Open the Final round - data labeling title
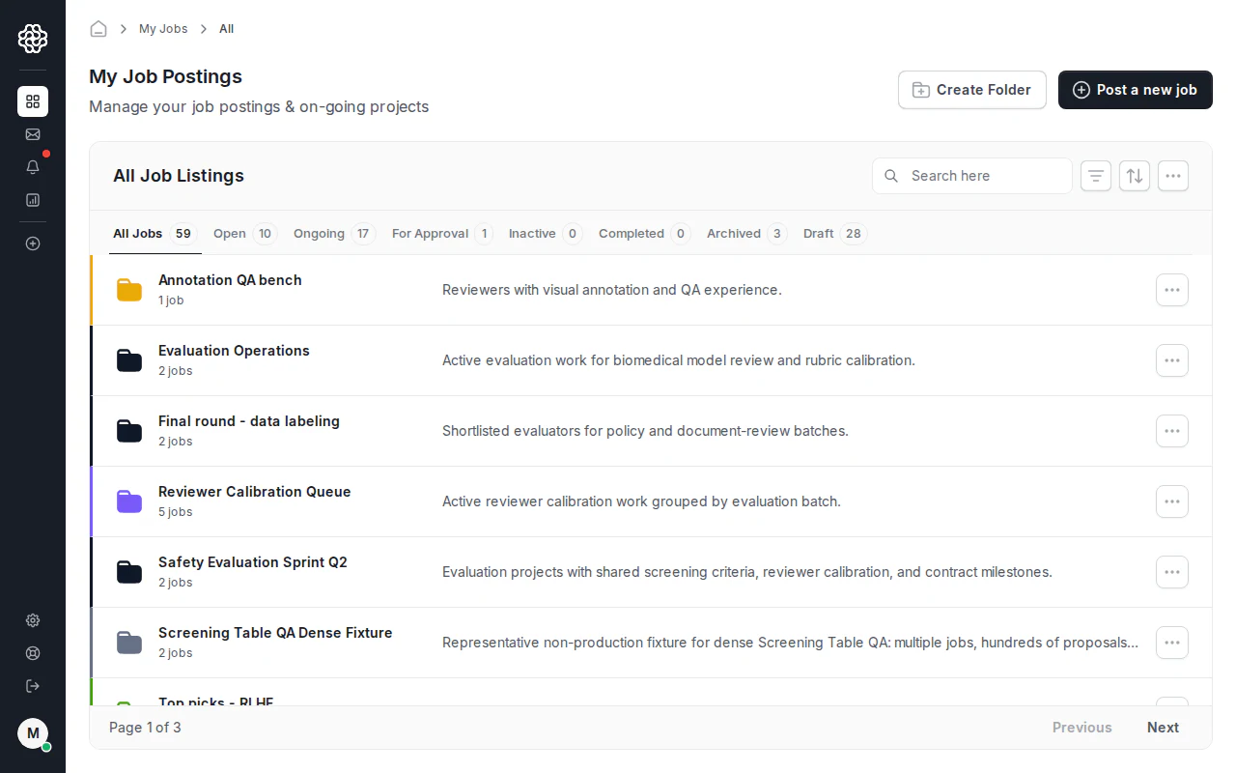 click(249, 421)
